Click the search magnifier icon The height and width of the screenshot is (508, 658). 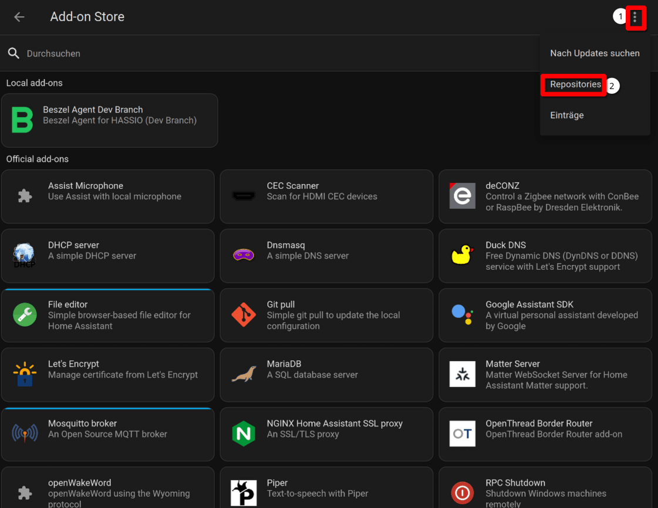[x=14, y=53]
